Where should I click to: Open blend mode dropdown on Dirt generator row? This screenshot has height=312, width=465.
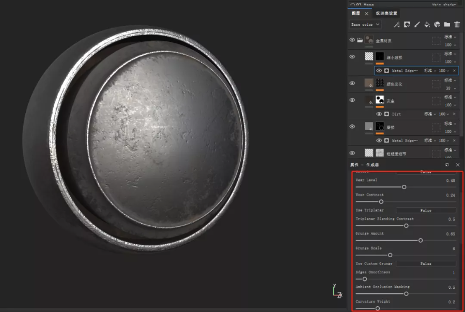(x=430, y=114)
